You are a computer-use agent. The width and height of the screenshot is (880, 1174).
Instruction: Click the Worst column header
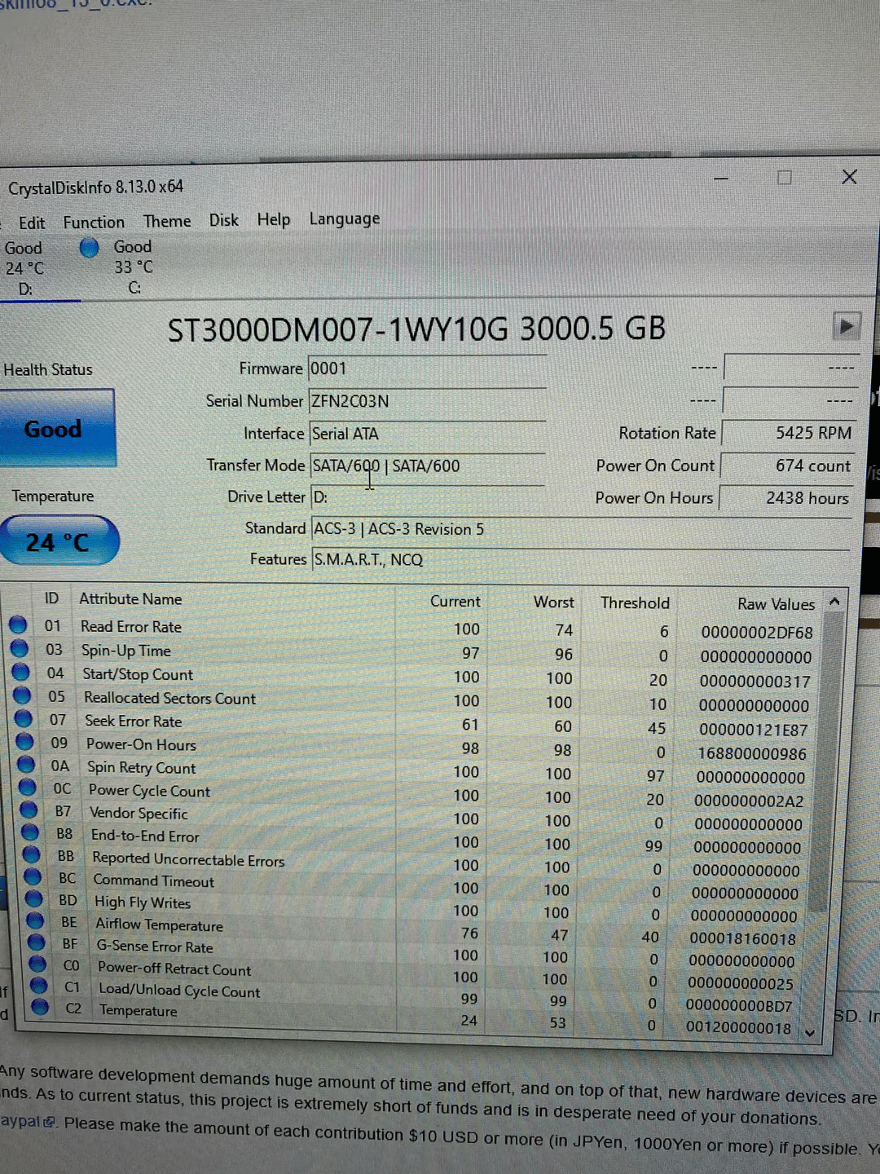click(554, 602)
